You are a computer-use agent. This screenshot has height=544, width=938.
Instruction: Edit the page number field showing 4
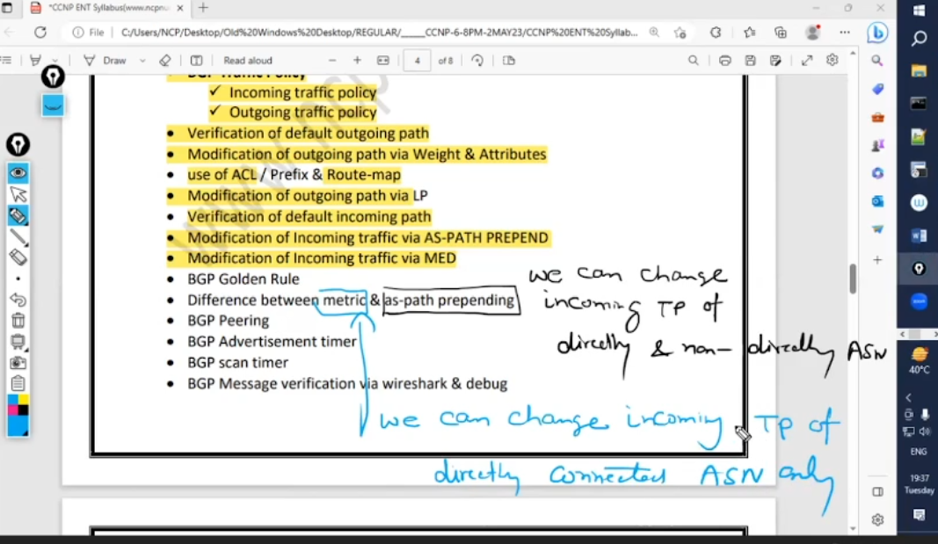pyautogui.click(x=417, y=61)
